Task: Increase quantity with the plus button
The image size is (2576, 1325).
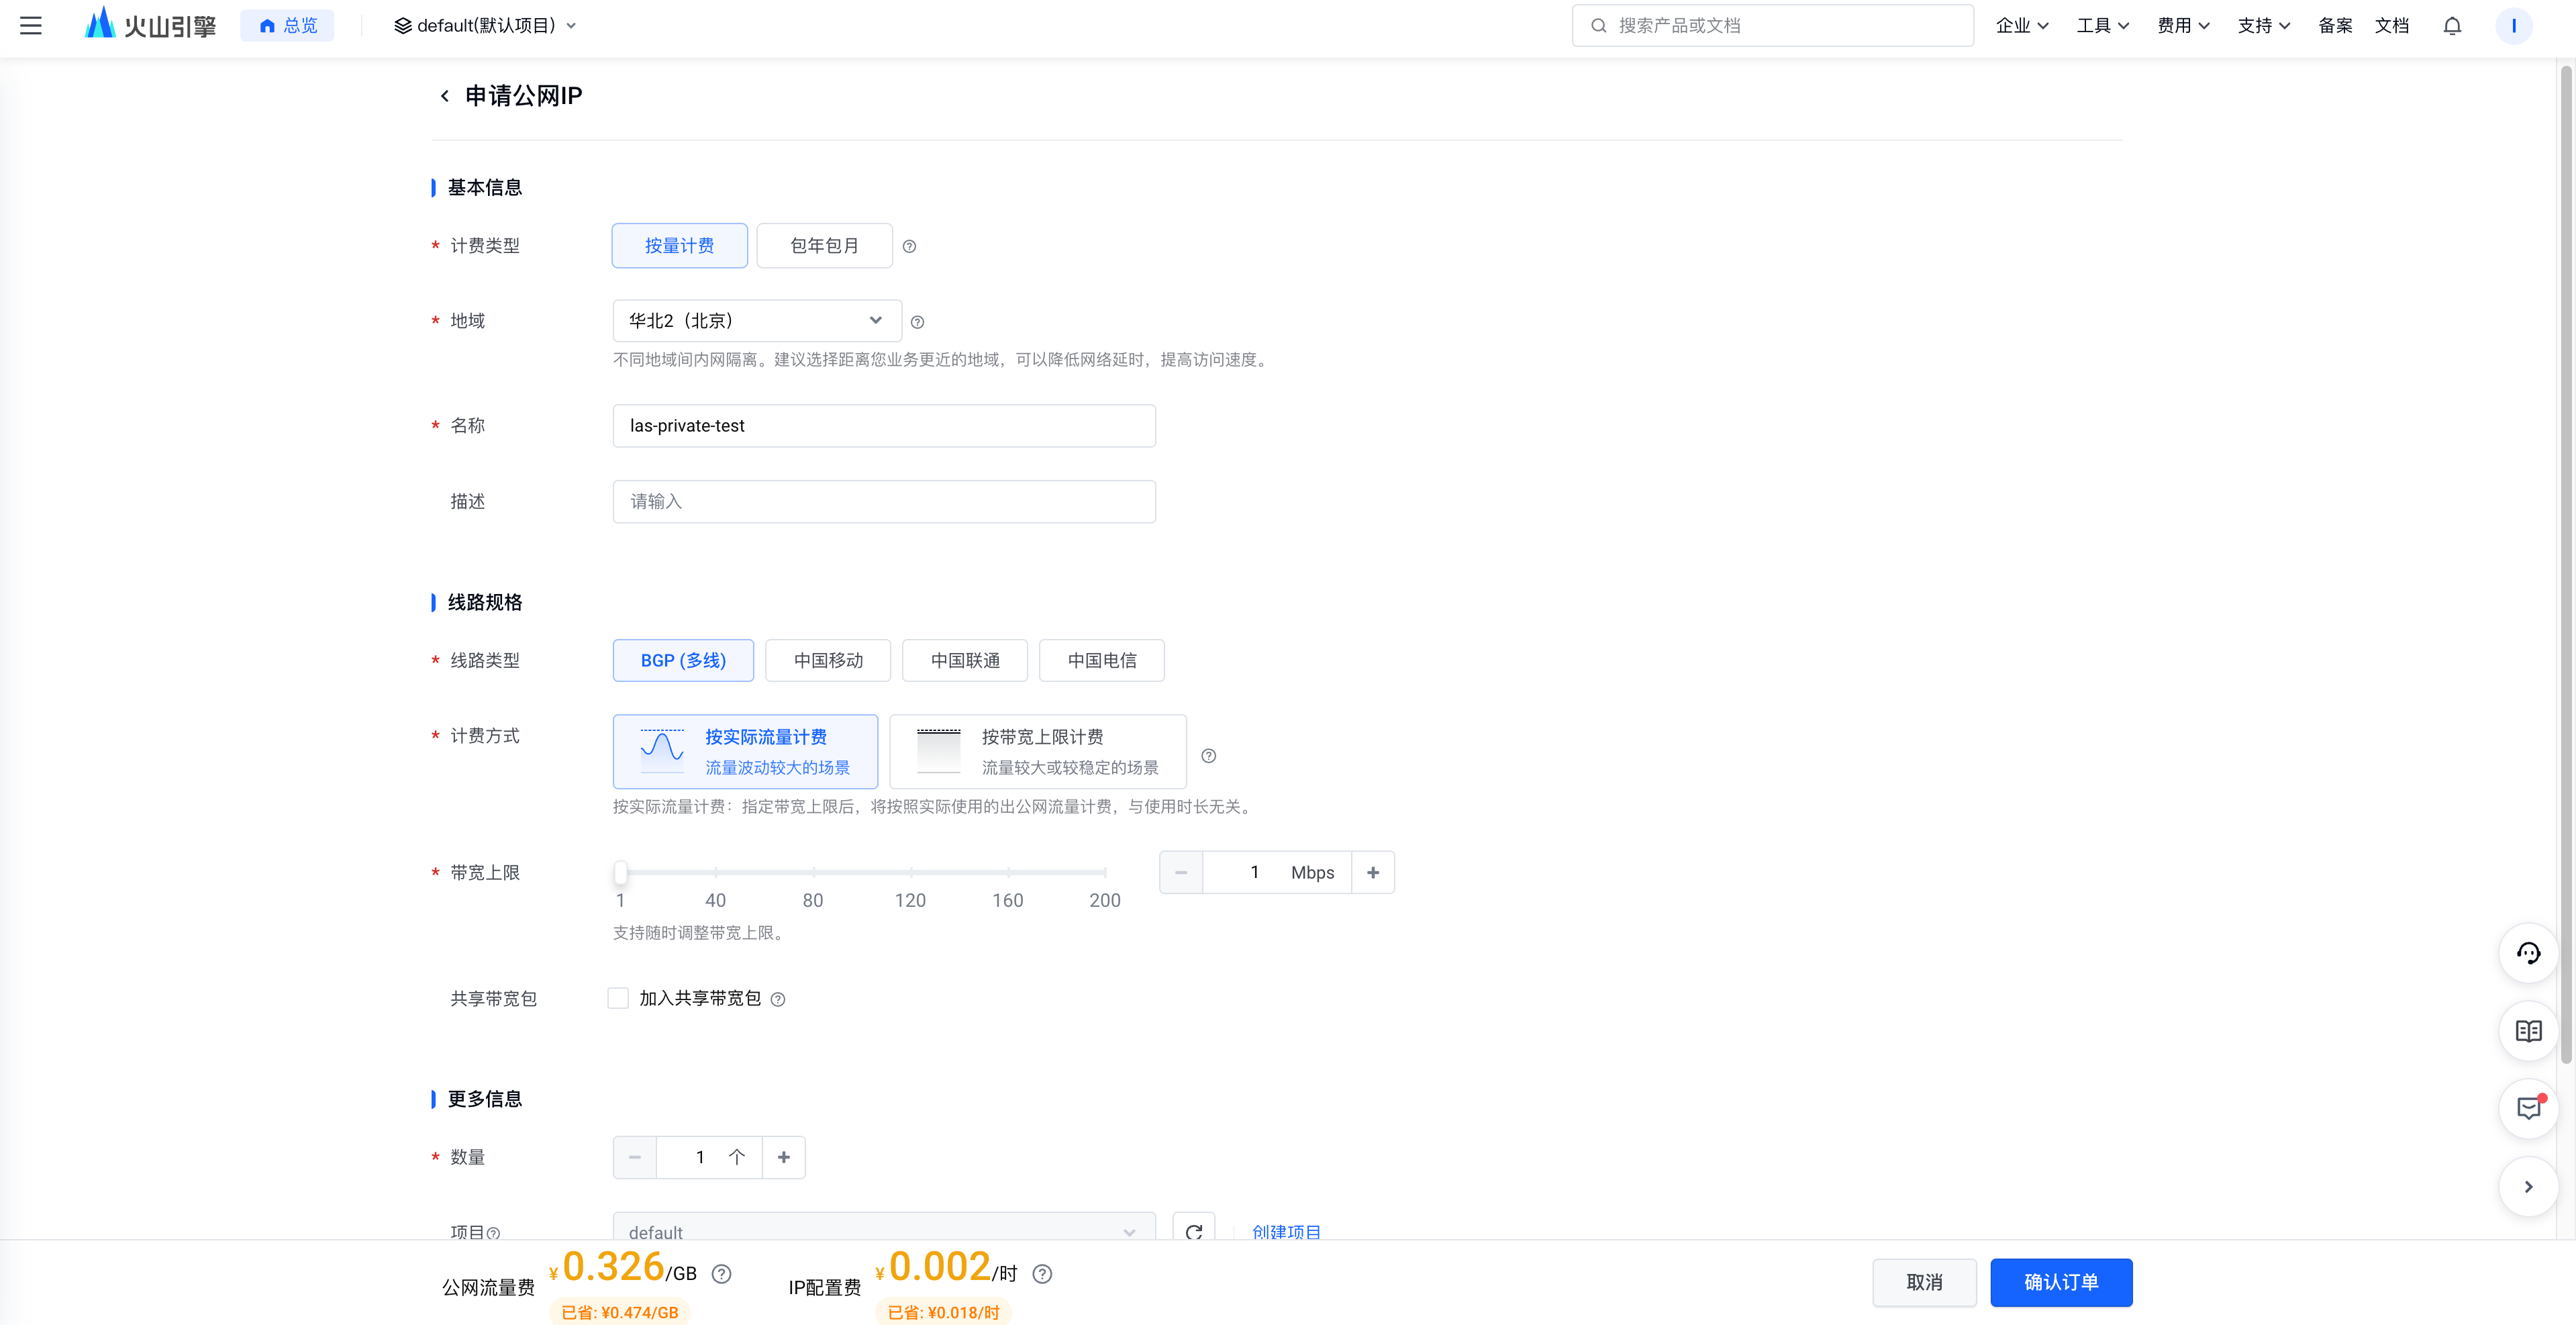Action: (x=784, y=1157)
